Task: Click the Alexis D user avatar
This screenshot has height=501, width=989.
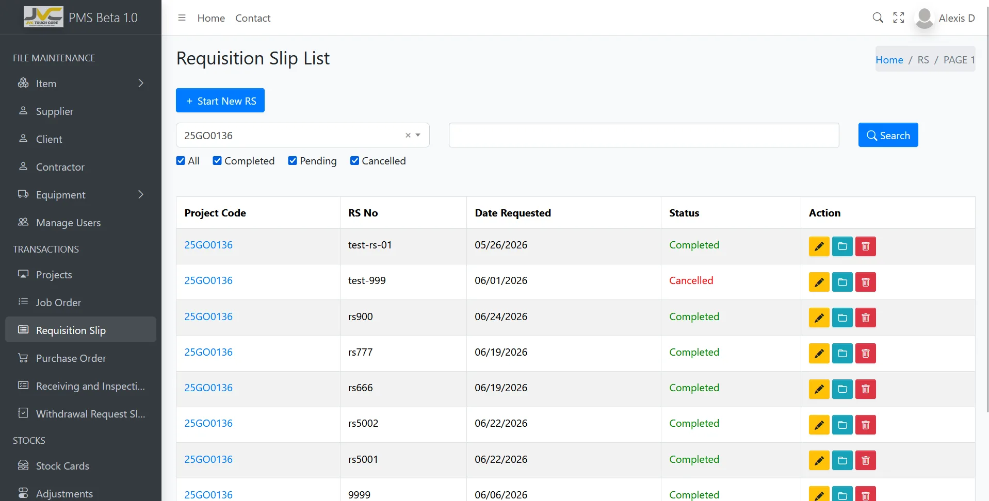Action: (924, 18)
